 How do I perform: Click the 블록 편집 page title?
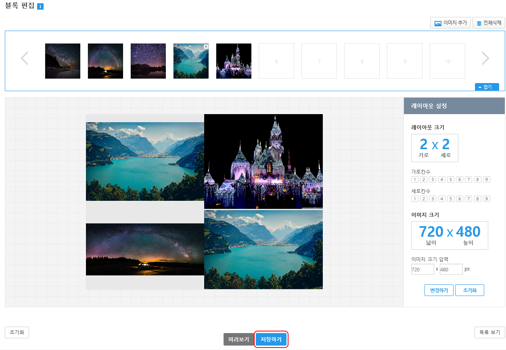click(20, 6)
